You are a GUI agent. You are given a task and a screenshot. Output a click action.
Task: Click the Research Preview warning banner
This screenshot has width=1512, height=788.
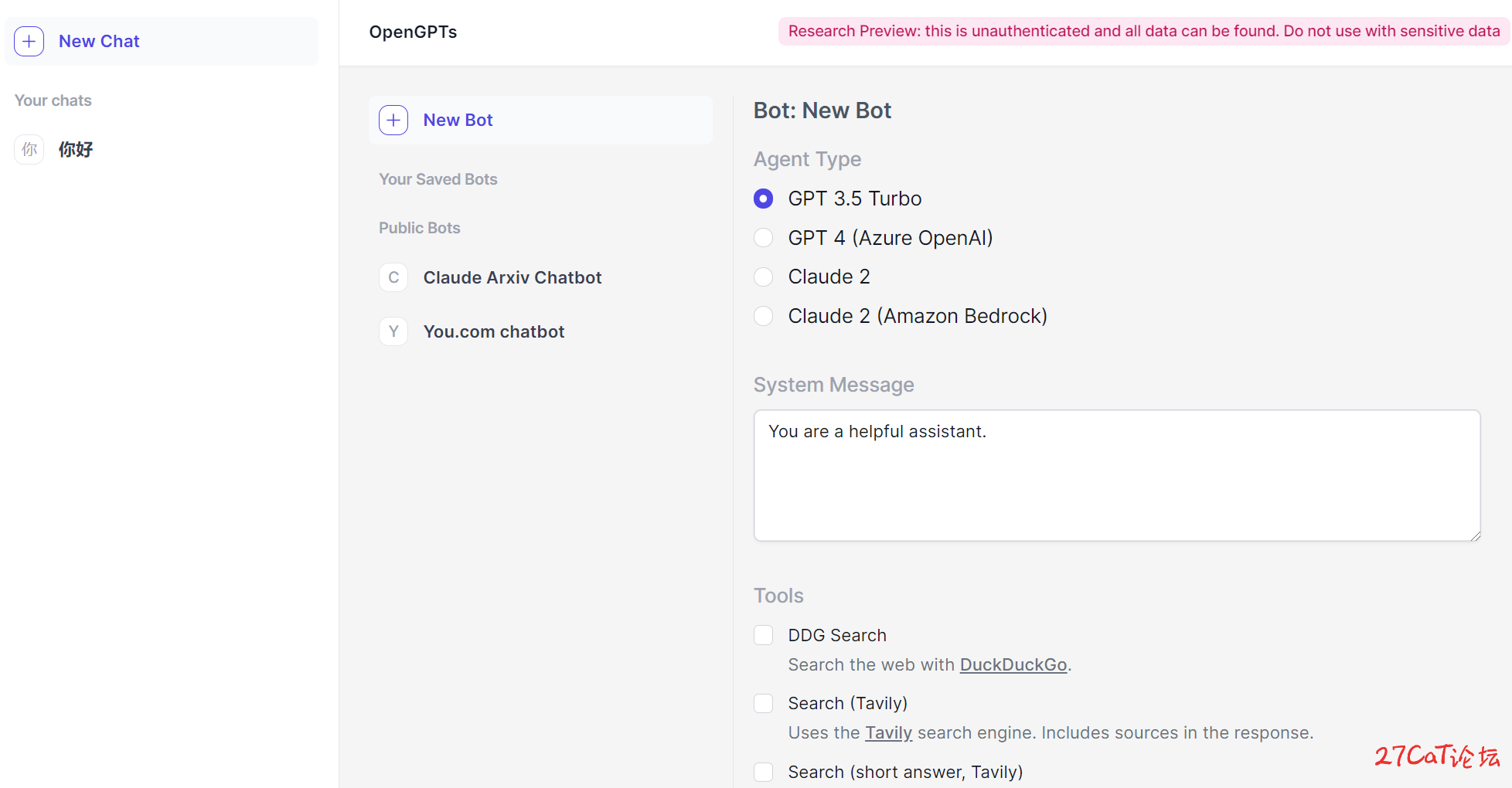tap(1143, 31)
